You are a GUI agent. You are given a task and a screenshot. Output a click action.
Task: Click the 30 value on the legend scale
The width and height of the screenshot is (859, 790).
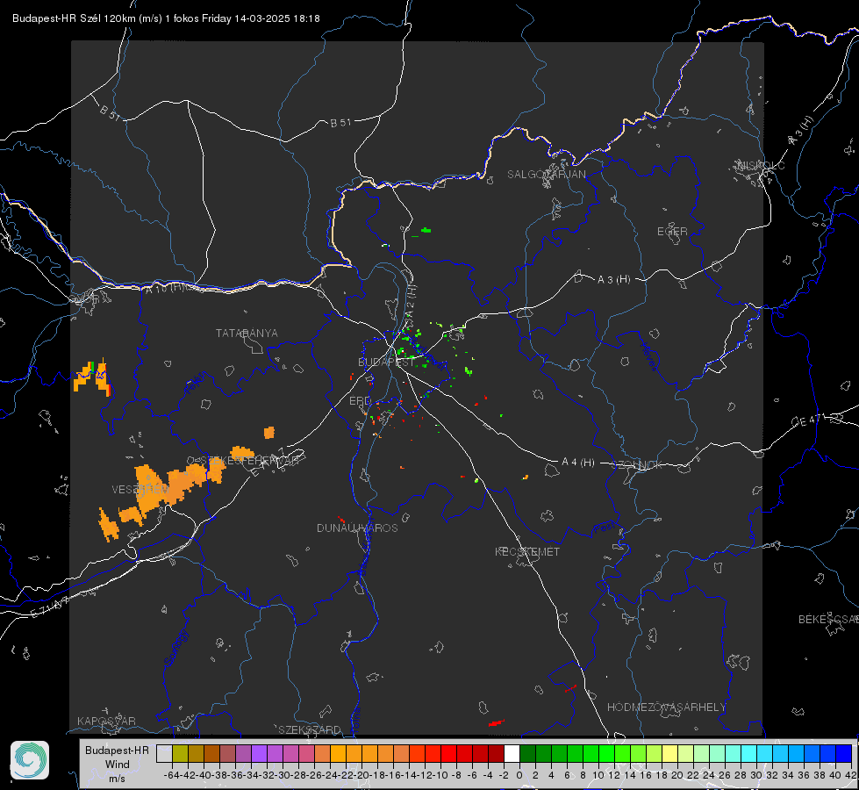pyautogui.click(x=756, y=775)
